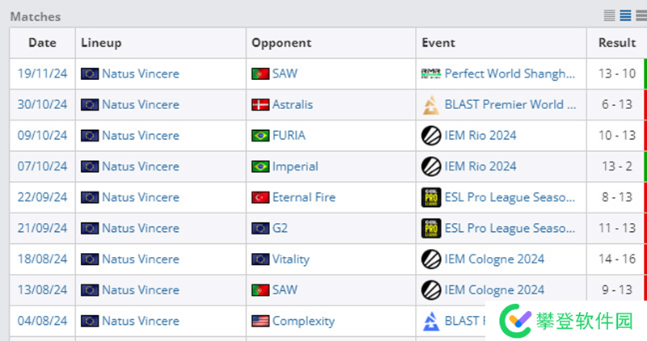This screenshot has height=341, width=647.
Task: Click the Brazil flag next to FURIA
Action: point(260,135)
